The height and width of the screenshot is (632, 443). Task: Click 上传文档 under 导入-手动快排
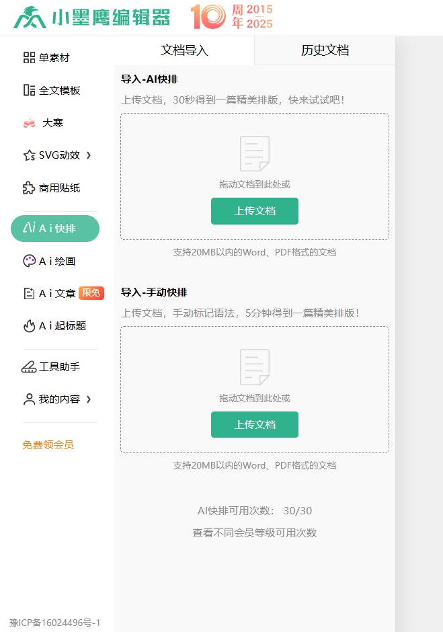255,424
